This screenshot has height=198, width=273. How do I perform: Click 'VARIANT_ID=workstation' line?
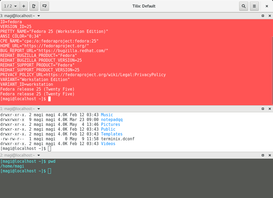point(27,84)
